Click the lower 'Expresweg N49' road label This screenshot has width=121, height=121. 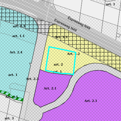65,25
